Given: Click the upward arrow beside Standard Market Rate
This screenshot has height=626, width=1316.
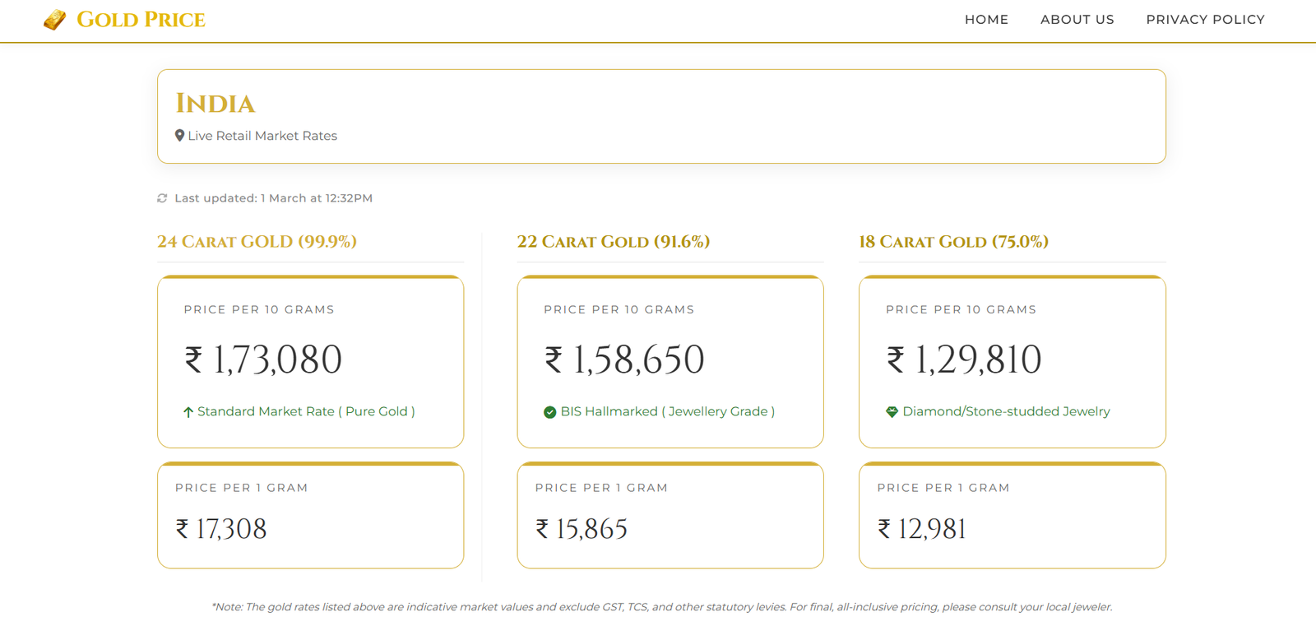Looking at the screenshot, I should coord(187,411).
